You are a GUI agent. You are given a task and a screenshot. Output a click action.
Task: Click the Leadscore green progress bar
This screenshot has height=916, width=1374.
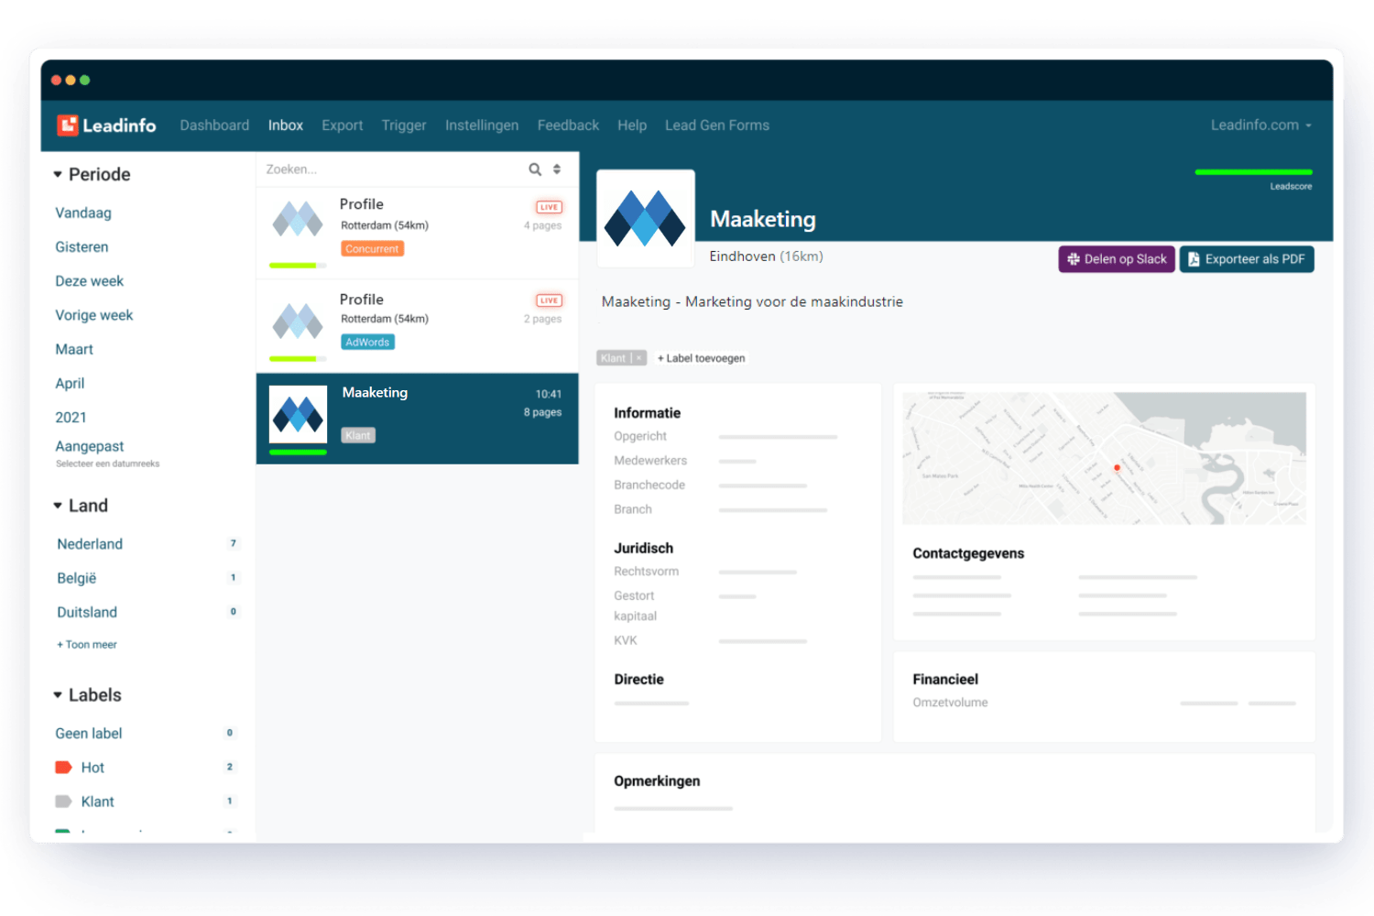pos(1254,172)
